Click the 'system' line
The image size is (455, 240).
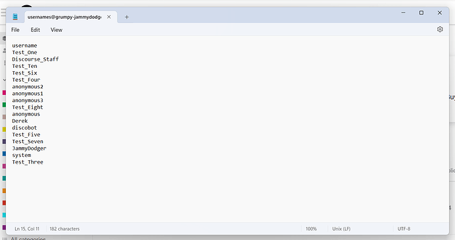point(22,155)
